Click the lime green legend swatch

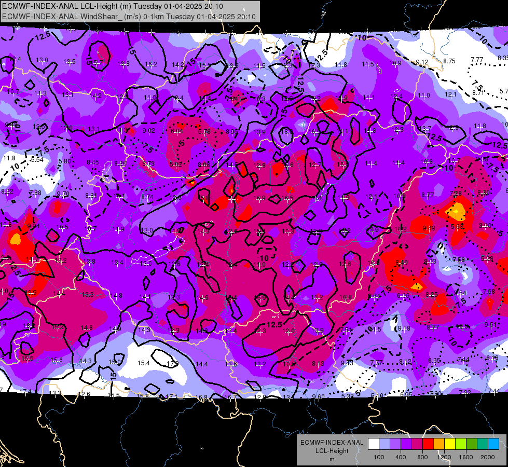point(461,444)
